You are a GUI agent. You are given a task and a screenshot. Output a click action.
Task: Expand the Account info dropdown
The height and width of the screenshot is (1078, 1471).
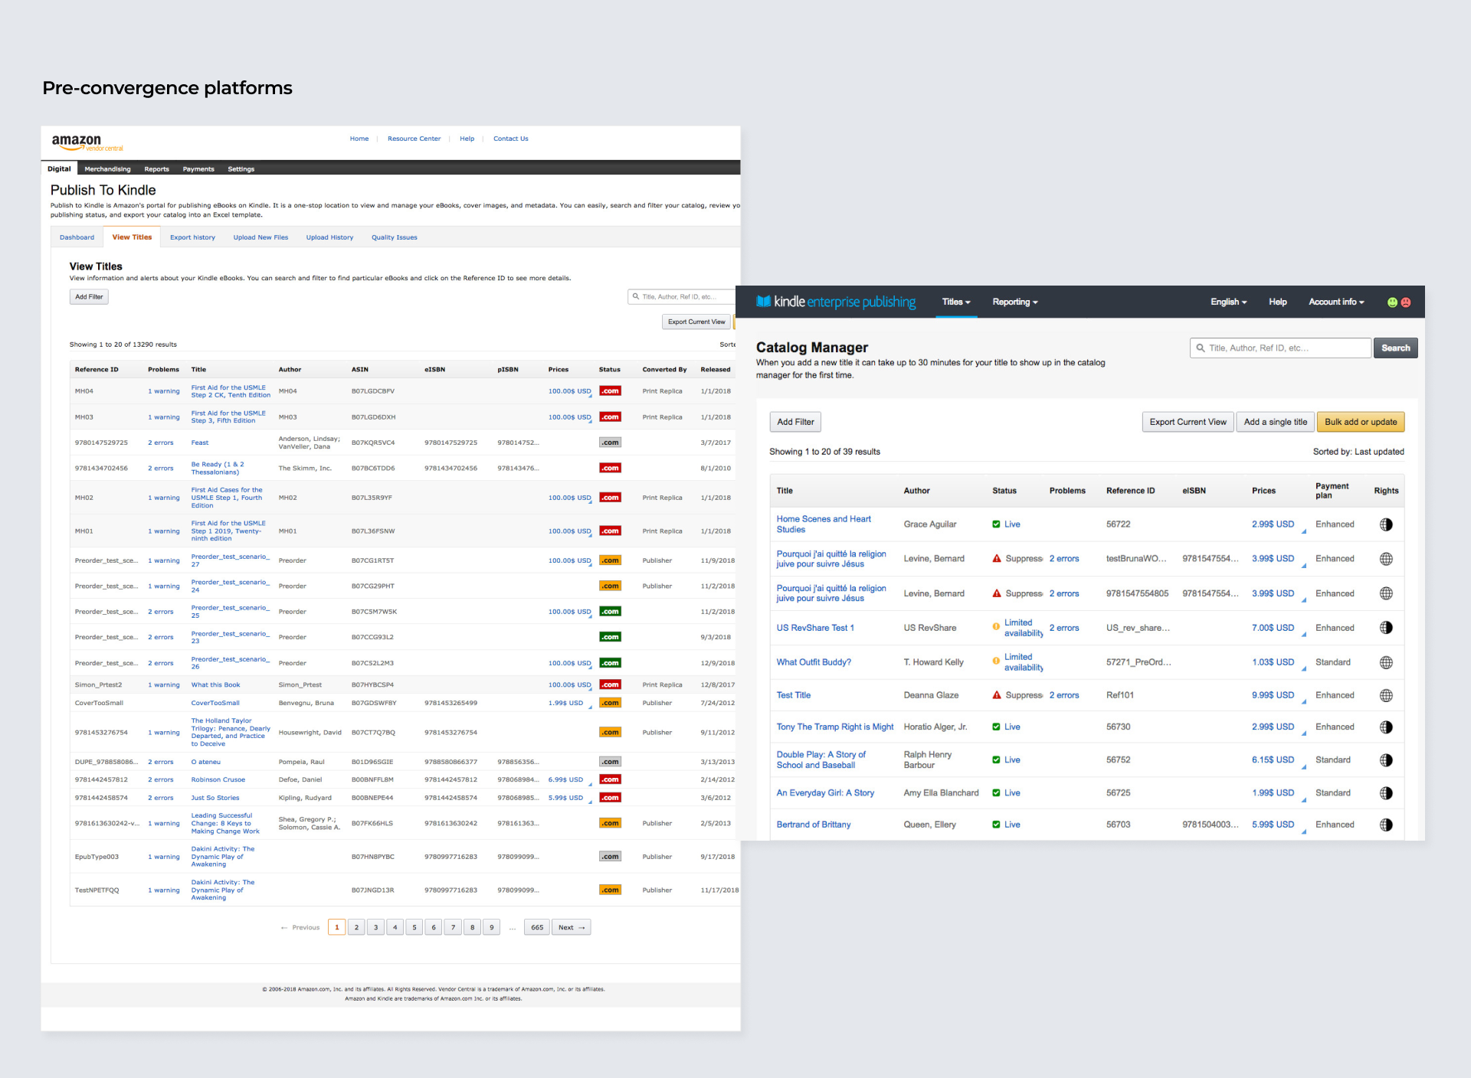(1335, 302)
